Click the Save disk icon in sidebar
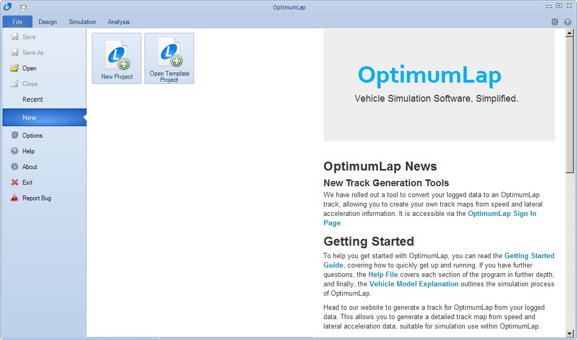This screenshot has width=577, height=340. pos(15,37)
